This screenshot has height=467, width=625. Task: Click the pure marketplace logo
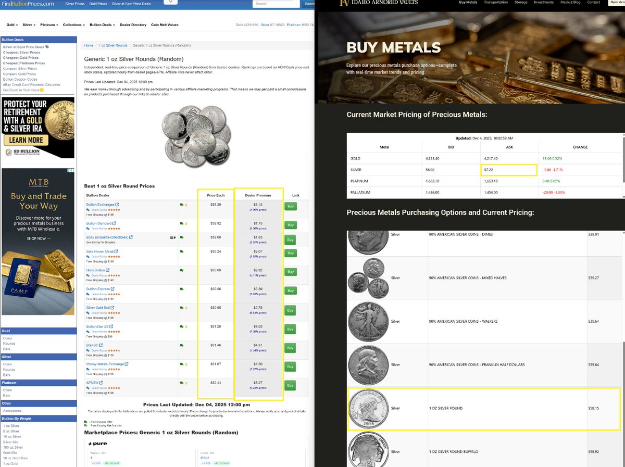[97, 444]
